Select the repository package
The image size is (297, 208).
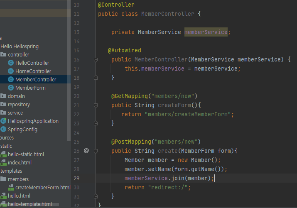coord(19,105)
